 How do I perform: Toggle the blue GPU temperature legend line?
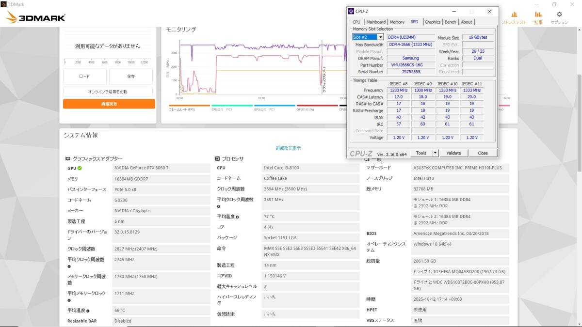274,106
